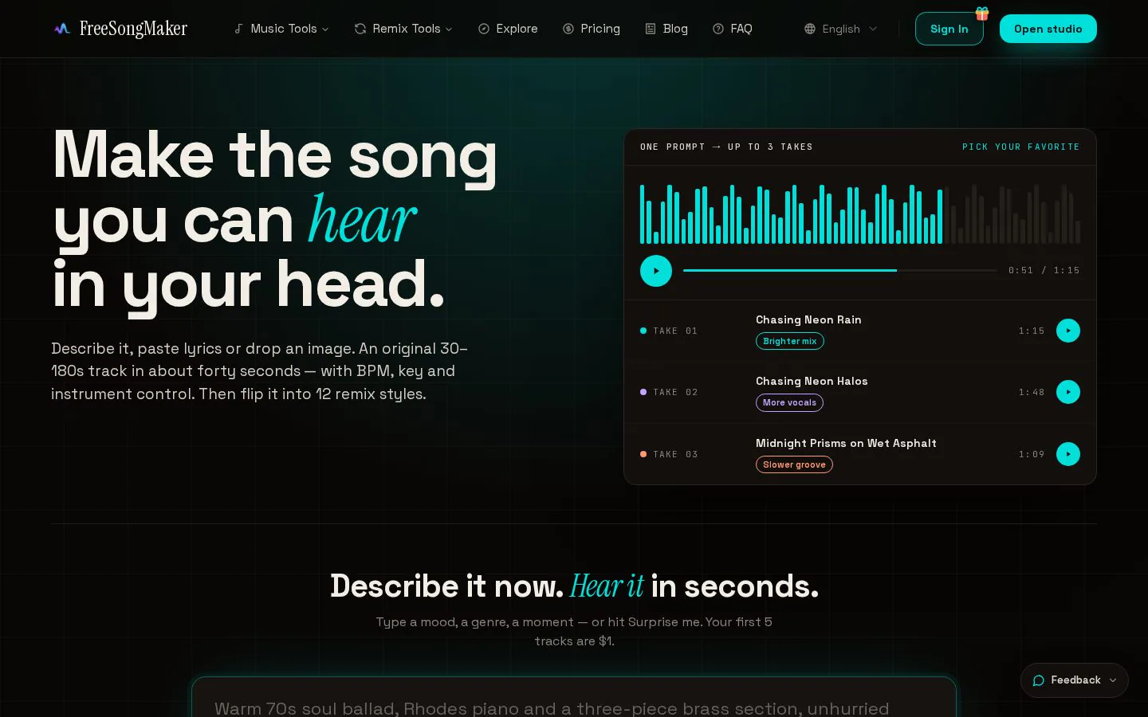Click the 1:48 duration of Chasing Neon Halos
This screenshot has height=717, width=1148.
point(1031,392)
